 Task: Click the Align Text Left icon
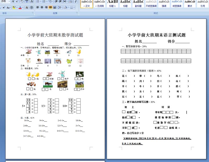38,7
